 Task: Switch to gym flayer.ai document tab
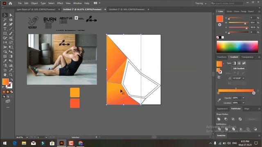coord(36,9)
